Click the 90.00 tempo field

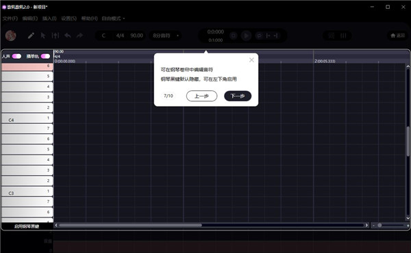(x=136, y=36)
